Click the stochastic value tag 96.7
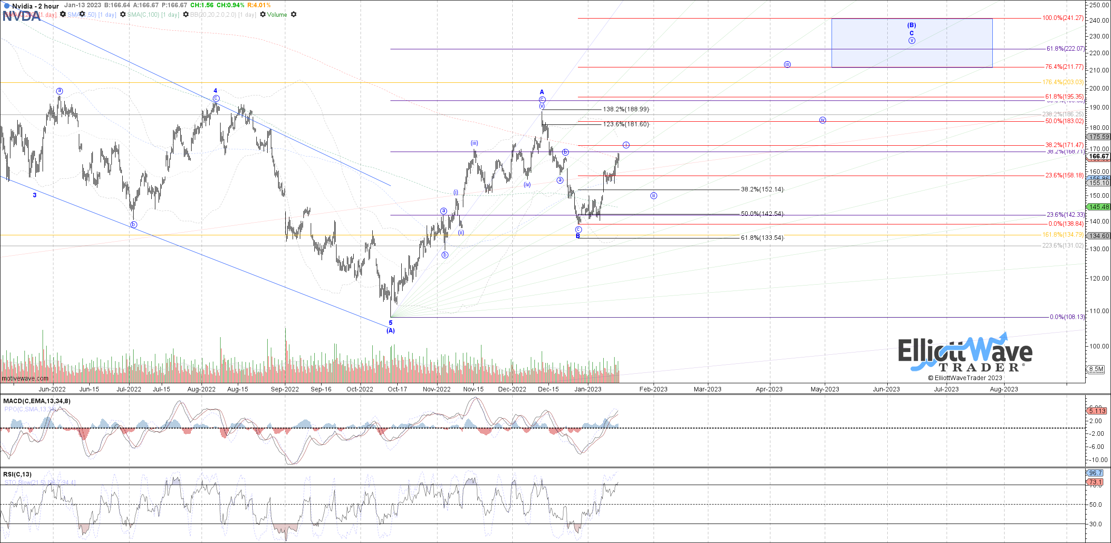The image size is (1111, 543). point(1095,473)
